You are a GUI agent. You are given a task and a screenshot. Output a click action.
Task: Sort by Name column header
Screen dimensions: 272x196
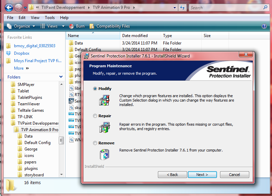point(93,36)
